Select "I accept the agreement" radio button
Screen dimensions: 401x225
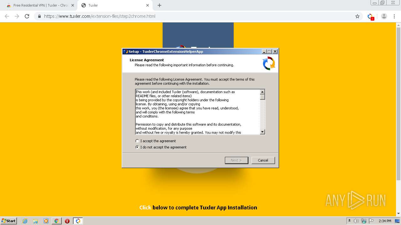pos(137,141)
